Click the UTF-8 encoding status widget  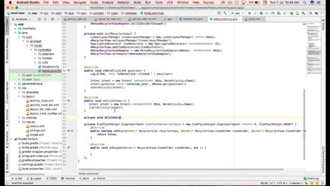[x=282, y=183]
